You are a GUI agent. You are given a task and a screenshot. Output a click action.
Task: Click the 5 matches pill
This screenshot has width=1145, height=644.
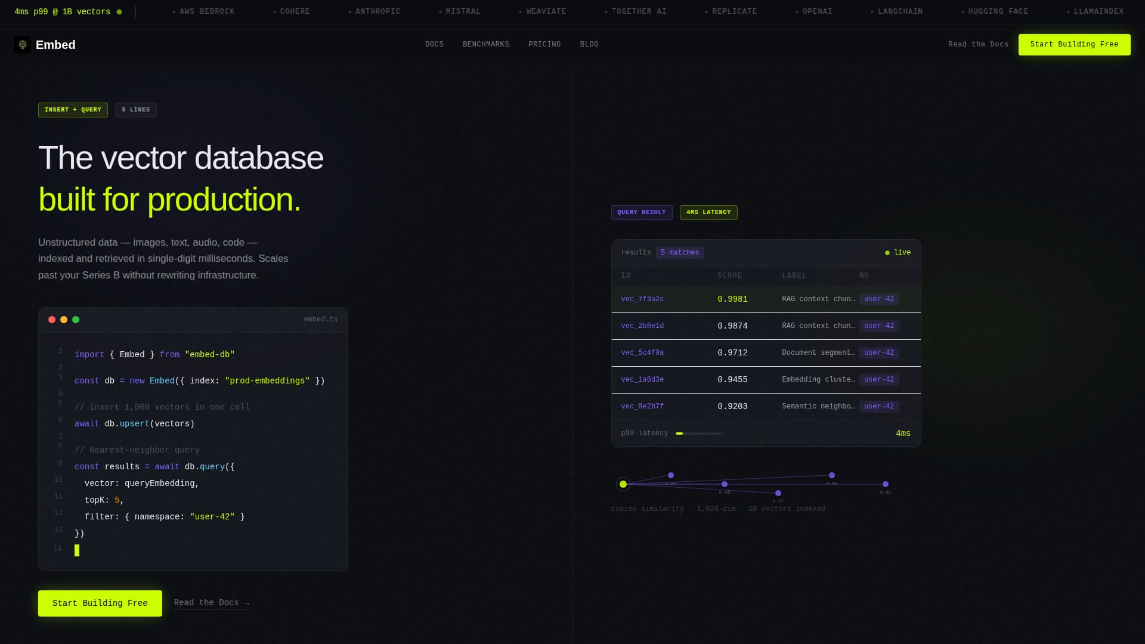[x=680, y=253]
